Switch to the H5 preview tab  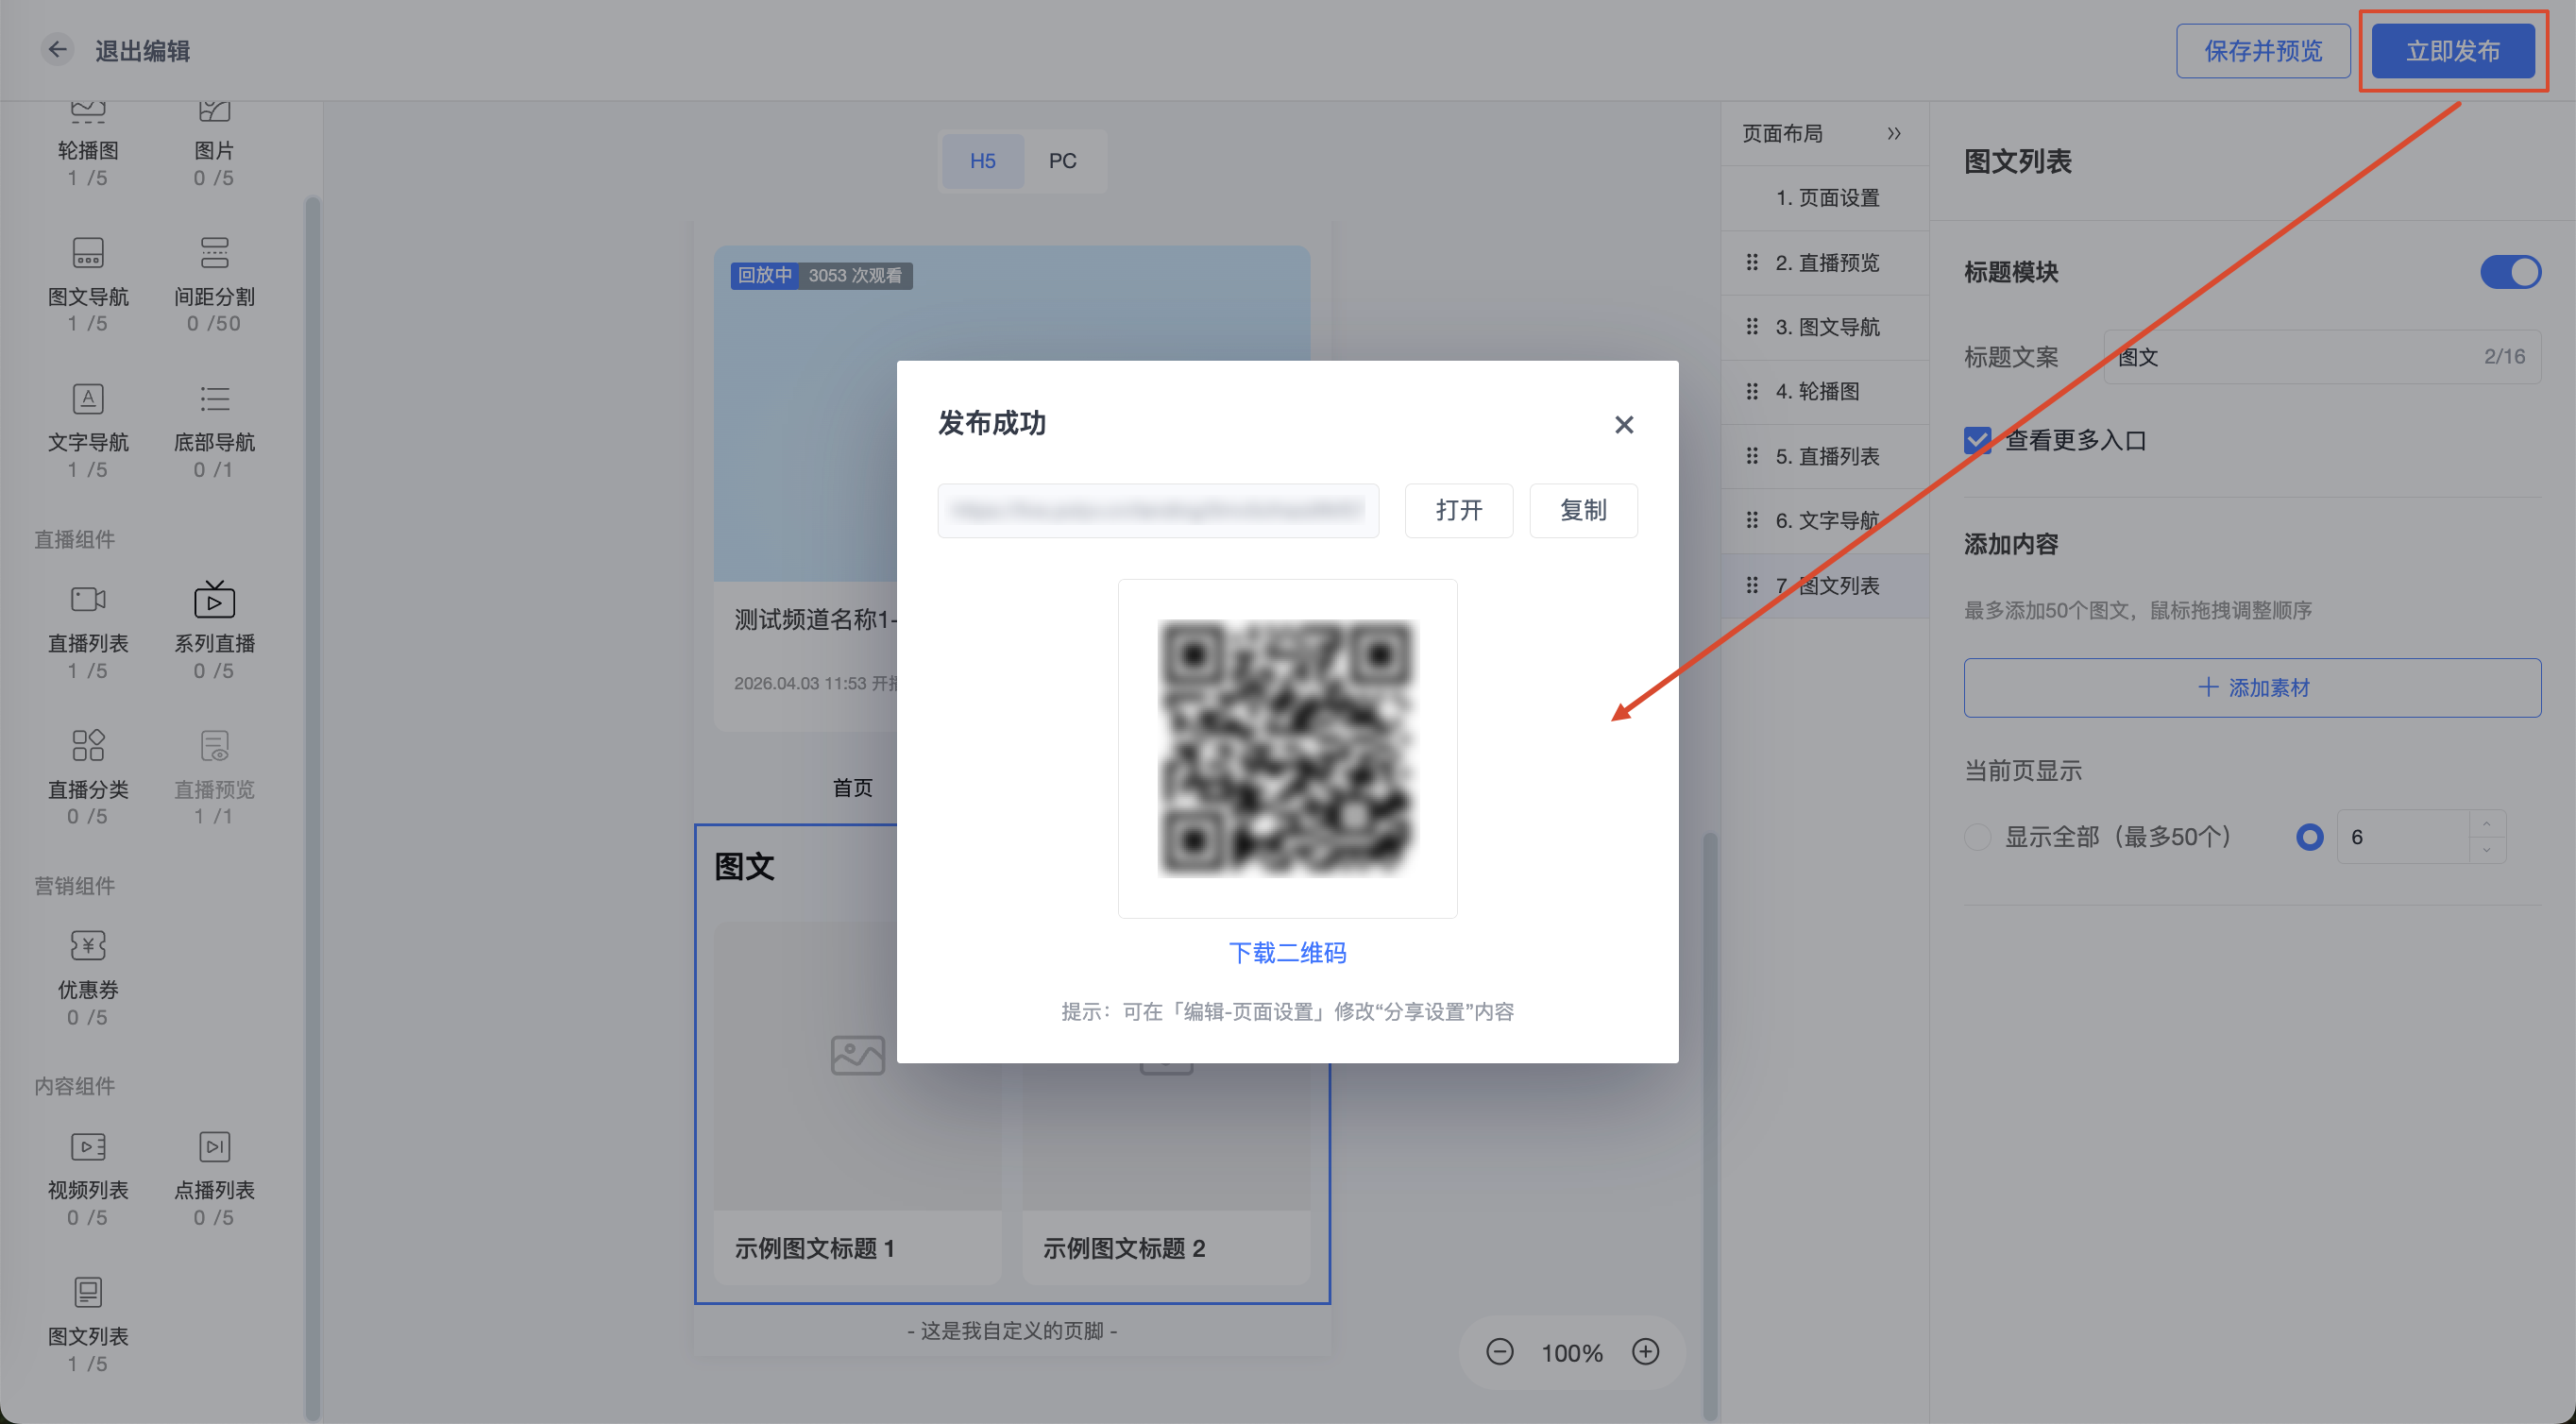pos(982,161)
